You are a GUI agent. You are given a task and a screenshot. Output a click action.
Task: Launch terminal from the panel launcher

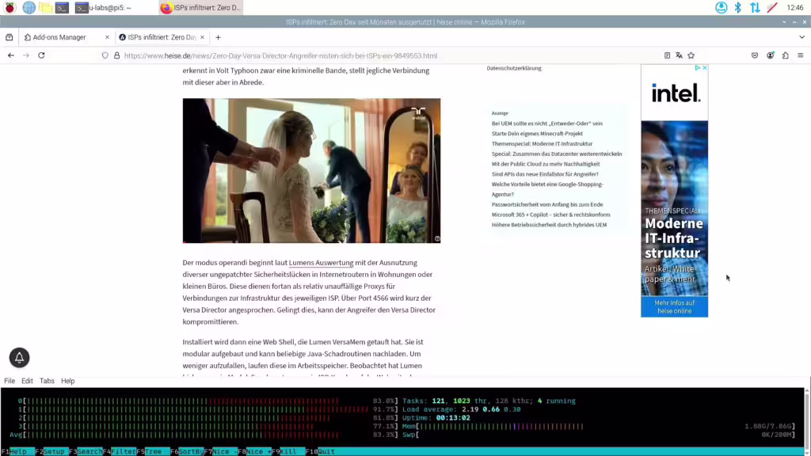tap(62, 7)
